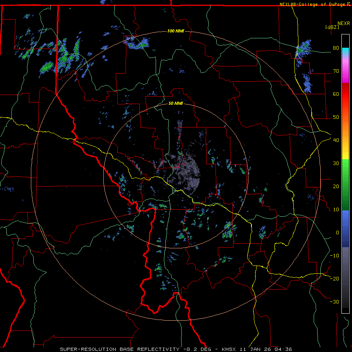Click the 0 dBZ scale label
The width and height of the screenshot is (352, 352).
338,233
